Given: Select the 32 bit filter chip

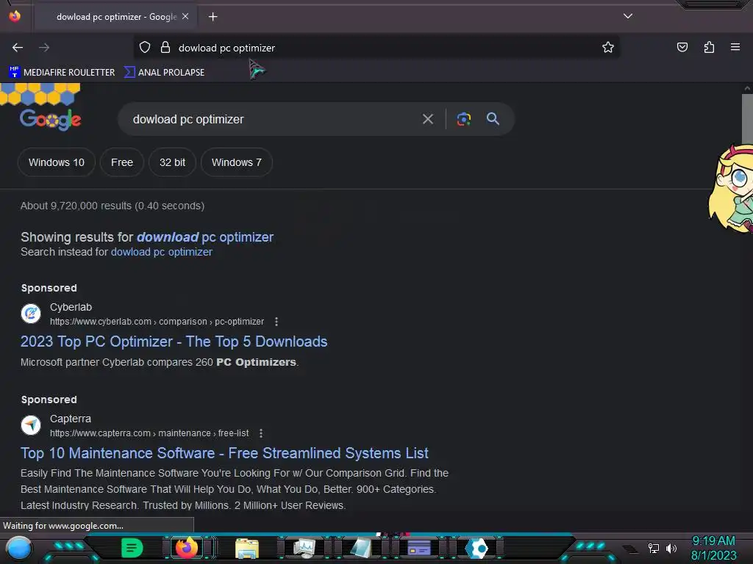Looking at the screenshot, I should (172, 162).
